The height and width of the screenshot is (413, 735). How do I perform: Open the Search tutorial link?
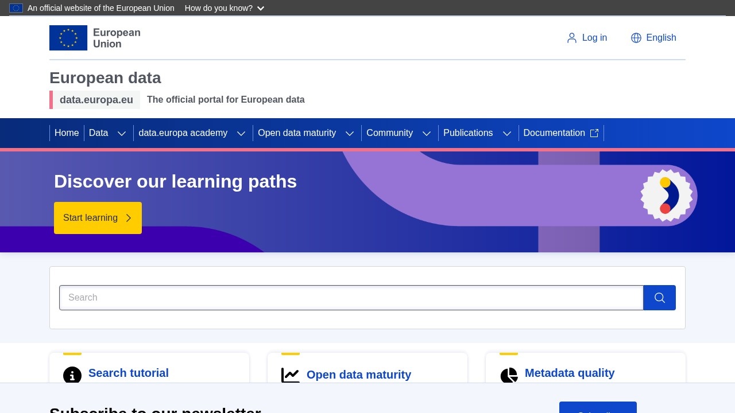click(x=129, y=373)
